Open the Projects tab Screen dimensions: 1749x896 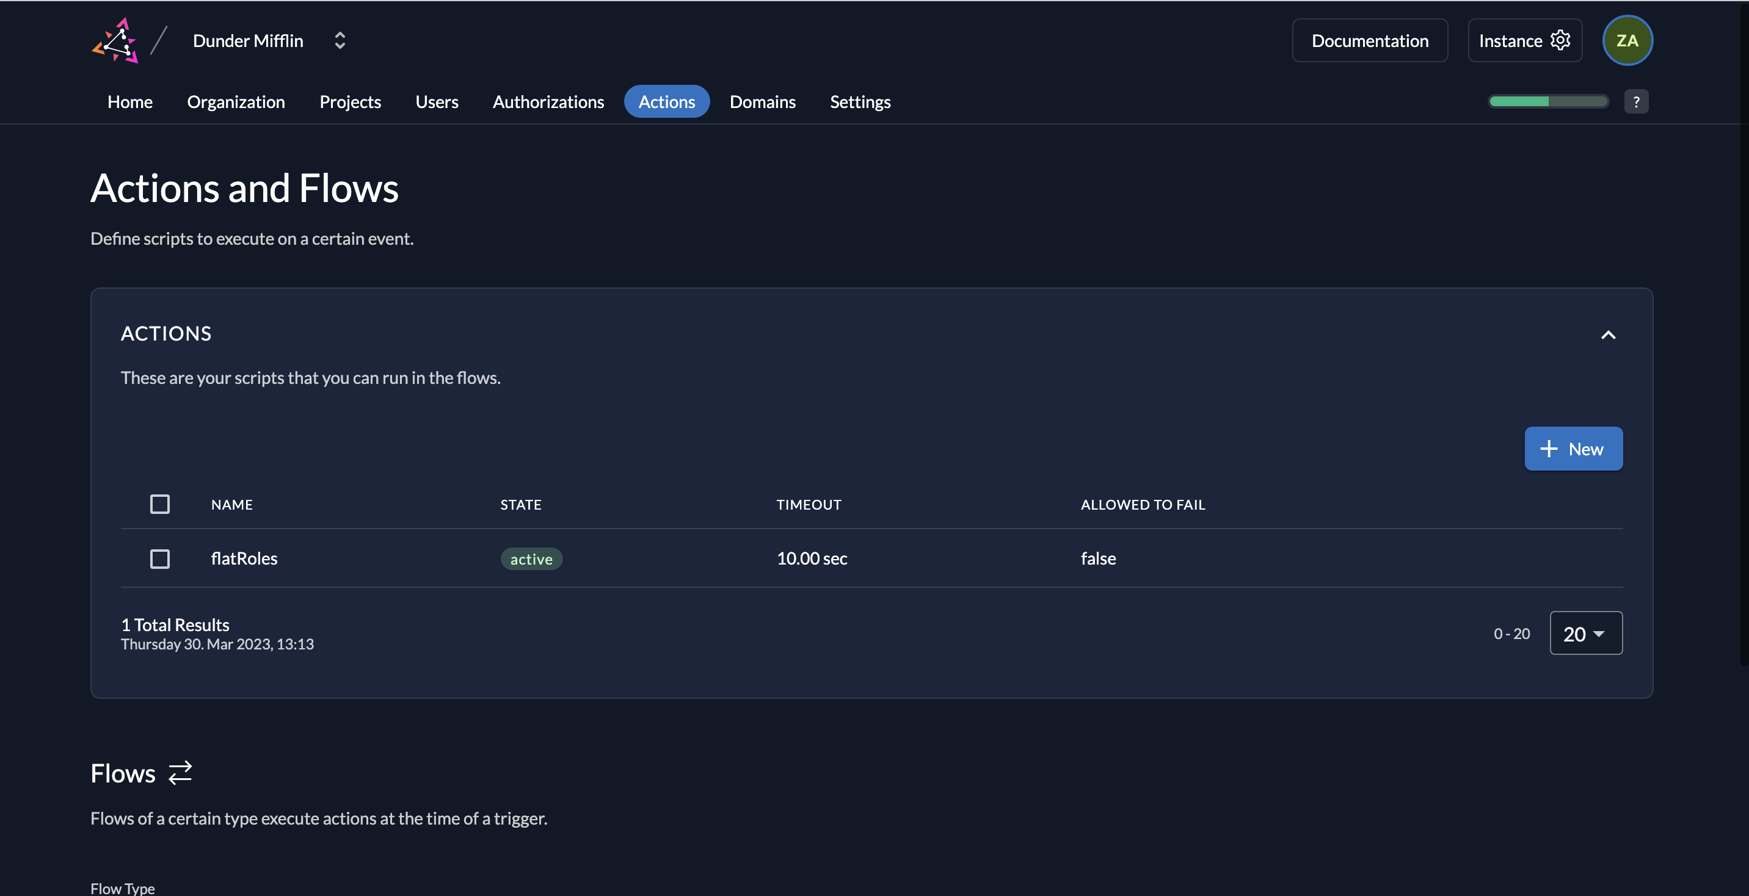[350, 102]
